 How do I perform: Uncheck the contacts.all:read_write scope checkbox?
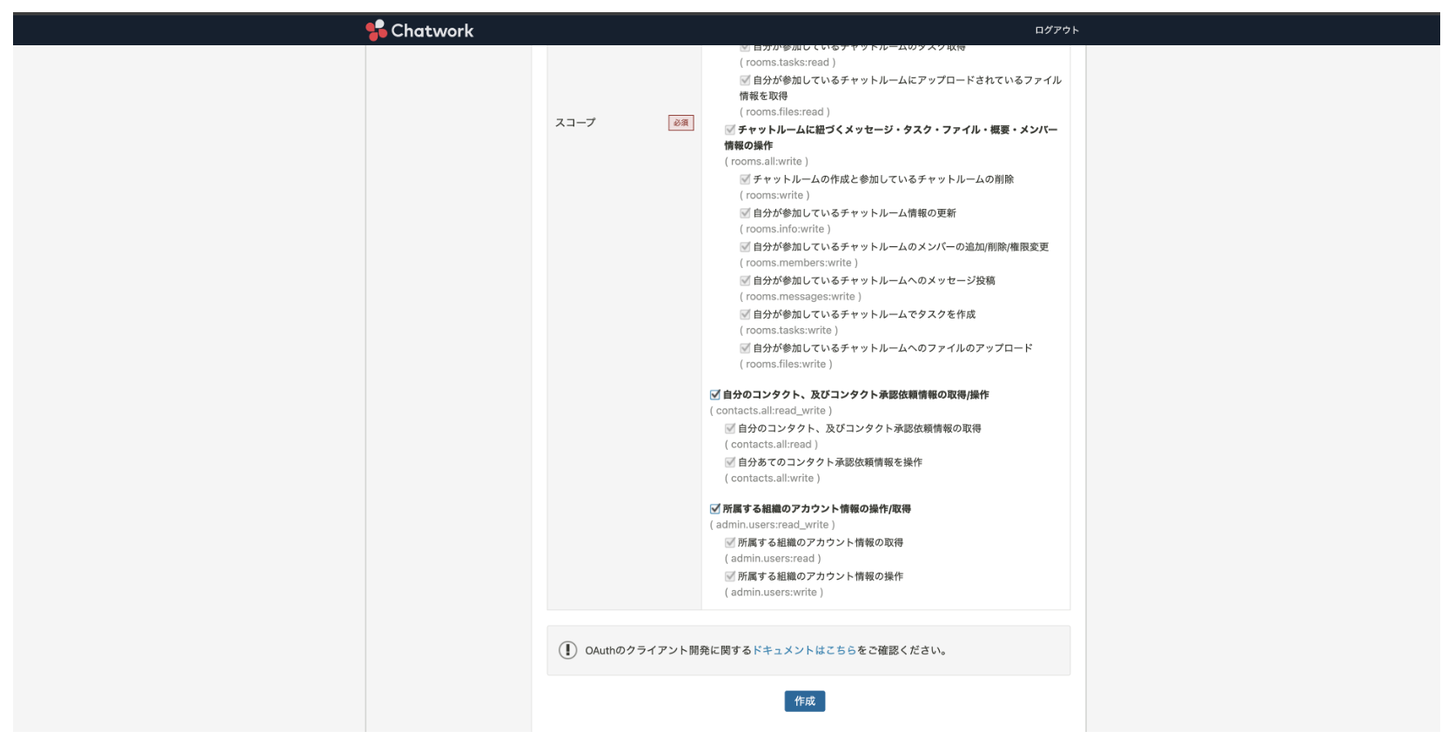(715, 395)
